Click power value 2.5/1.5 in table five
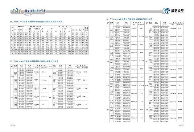194x132 pixels. (x=85, y=80)
